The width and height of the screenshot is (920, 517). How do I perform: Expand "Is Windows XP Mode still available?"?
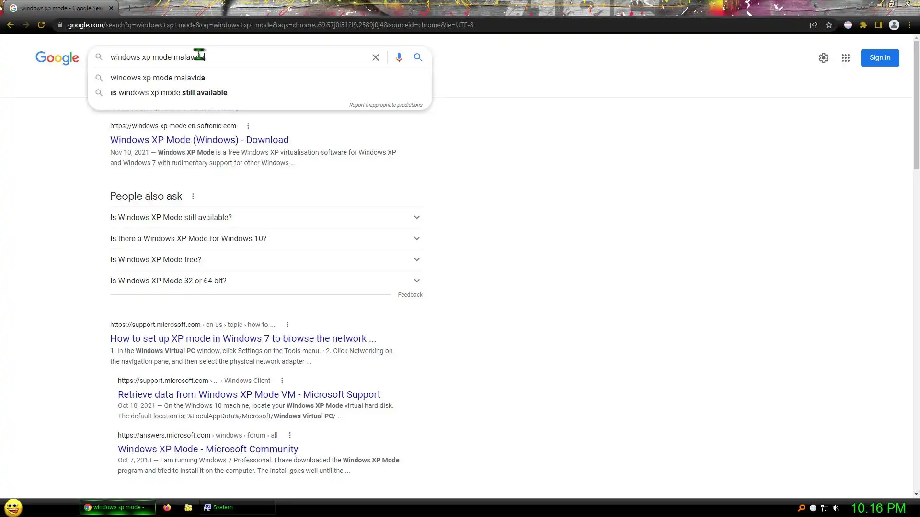(266, 217)
